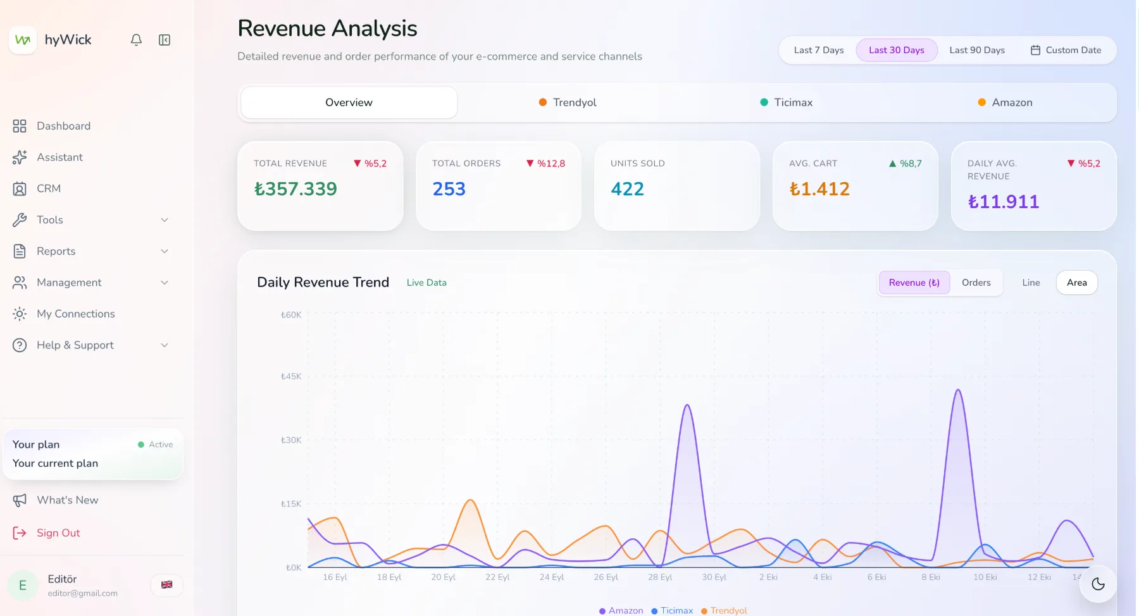Click the My Connections sun icon

point(20,314)
